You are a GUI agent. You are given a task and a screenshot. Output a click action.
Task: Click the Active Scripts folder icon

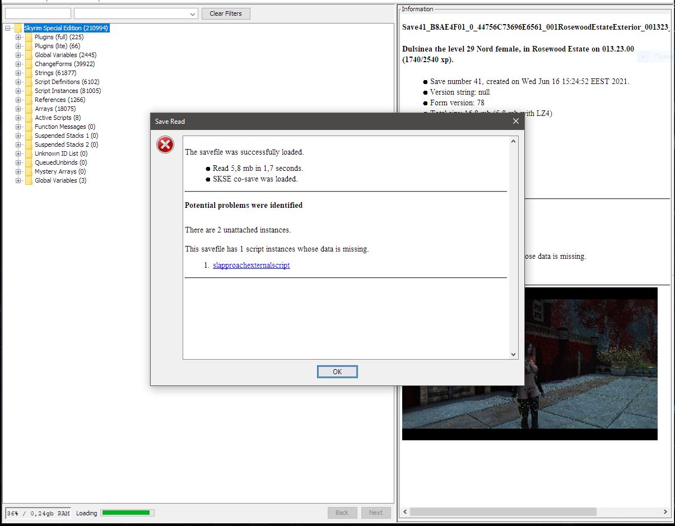[29, 118]
